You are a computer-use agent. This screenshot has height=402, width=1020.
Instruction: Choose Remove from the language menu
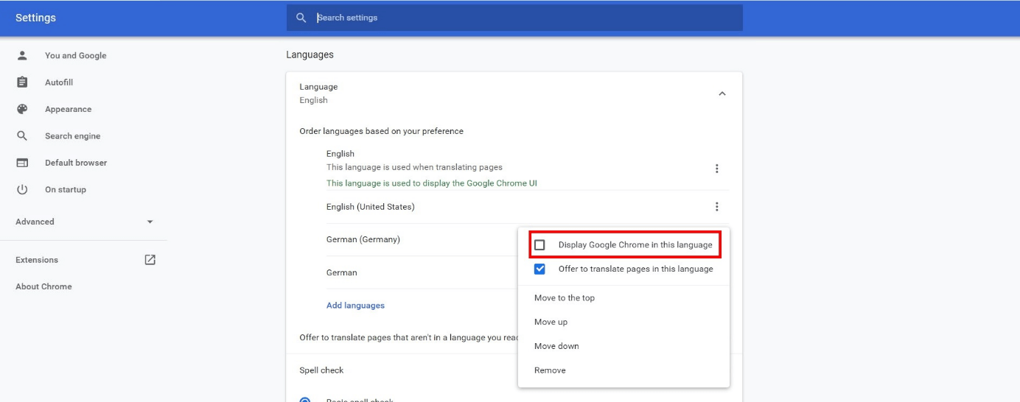click(550, 370)
